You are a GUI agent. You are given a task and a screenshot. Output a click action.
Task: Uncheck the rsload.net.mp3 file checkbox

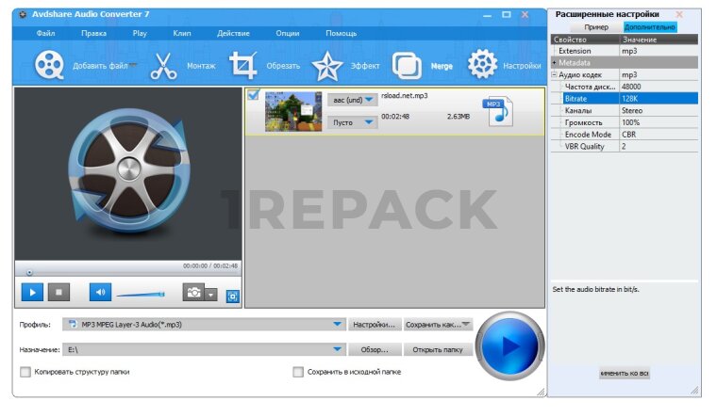[x=253, y=95]
